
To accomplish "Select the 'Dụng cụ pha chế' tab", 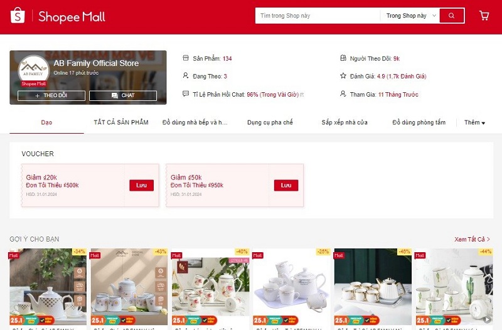I will click(x=270, y=122).
